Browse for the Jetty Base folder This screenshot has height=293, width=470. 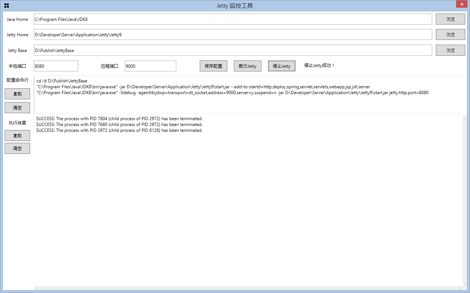451,50
